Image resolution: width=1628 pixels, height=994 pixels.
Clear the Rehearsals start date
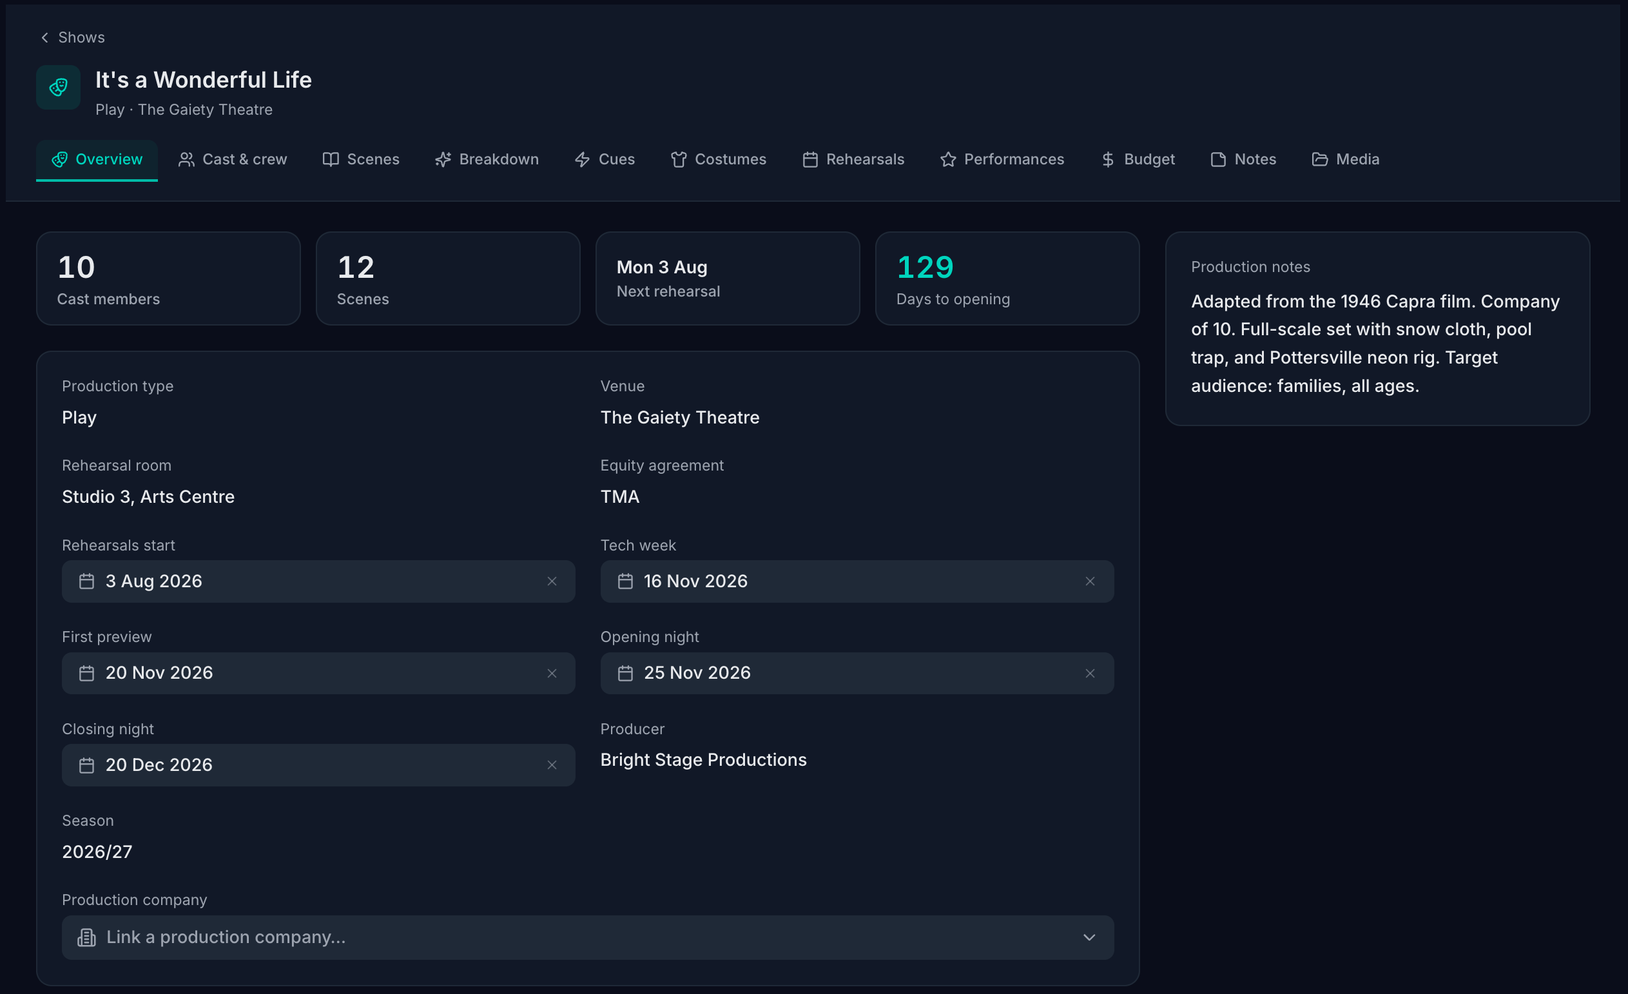(552, 581)
